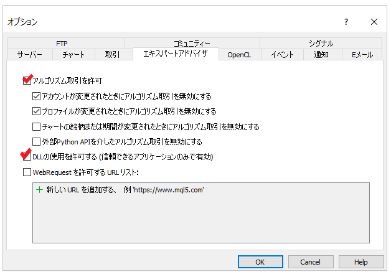The height and width of the screenshot is (277, 391).
Task: Open the コミュニティー tab
Action: (192, 44)
